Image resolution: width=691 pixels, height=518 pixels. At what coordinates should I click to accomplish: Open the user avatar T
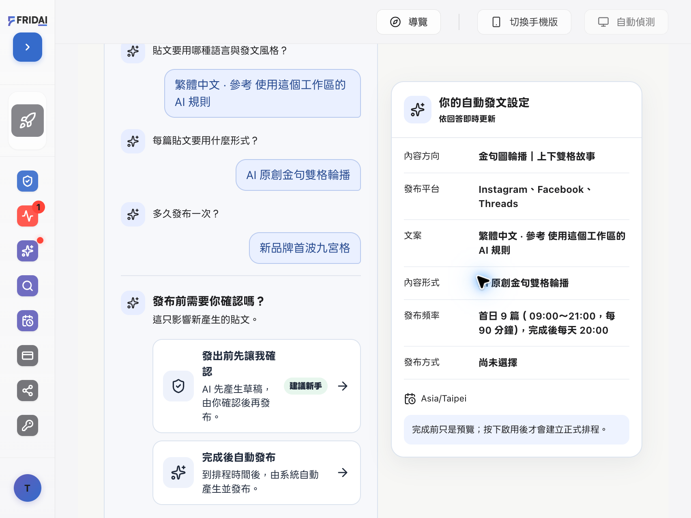pyautogui.click(x=28, y=488)
